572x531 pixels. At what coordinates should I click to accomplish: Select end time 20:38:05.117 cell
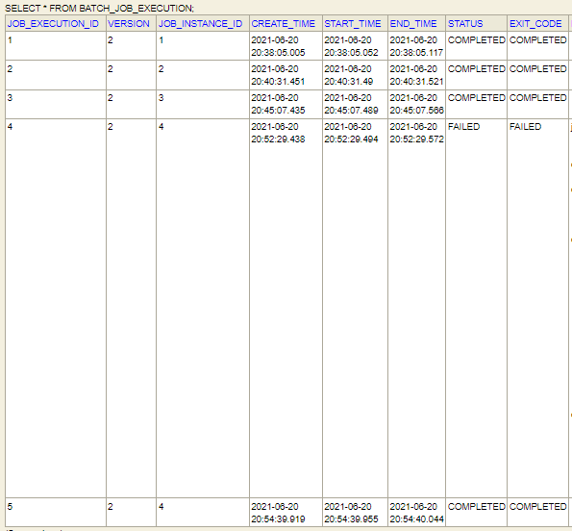(x=416, y=46)
